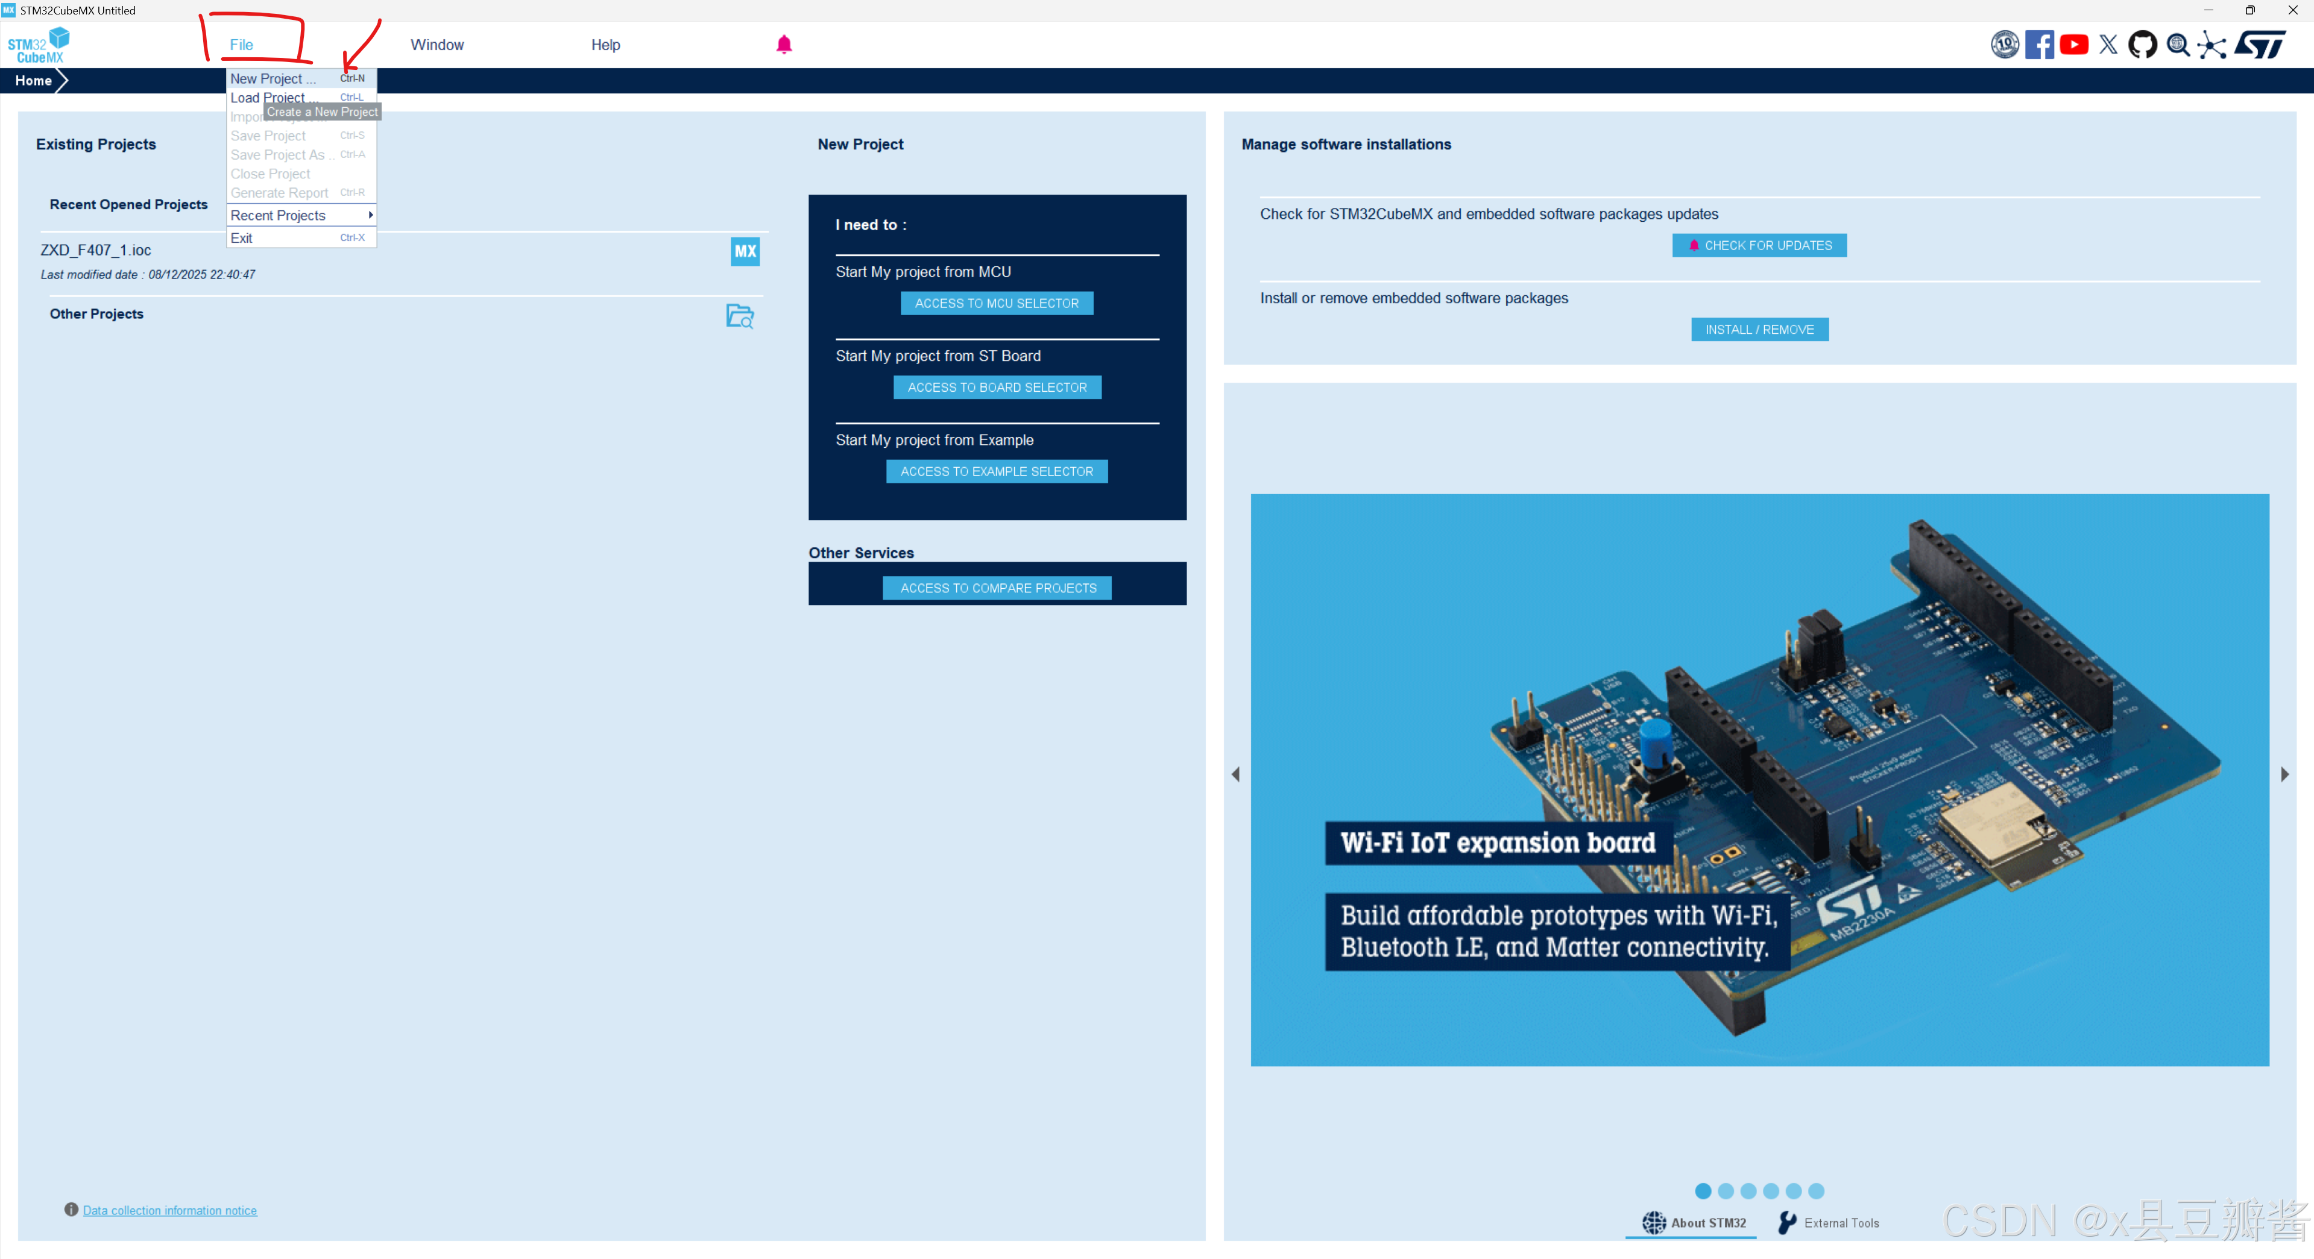This screenshot has height=1259, width=2314.
Task: Show previous carousel slide with left arrow
Action: point(1235,774)
